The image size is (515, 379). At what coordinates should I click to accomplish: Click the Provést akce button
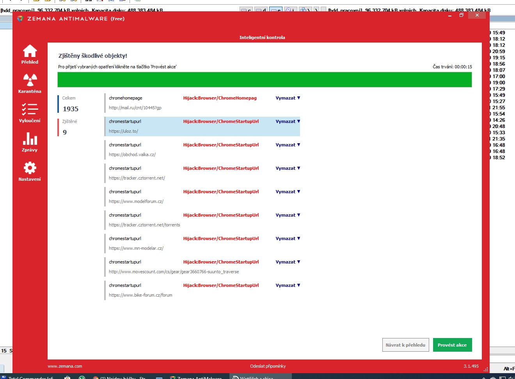(452, 345)
